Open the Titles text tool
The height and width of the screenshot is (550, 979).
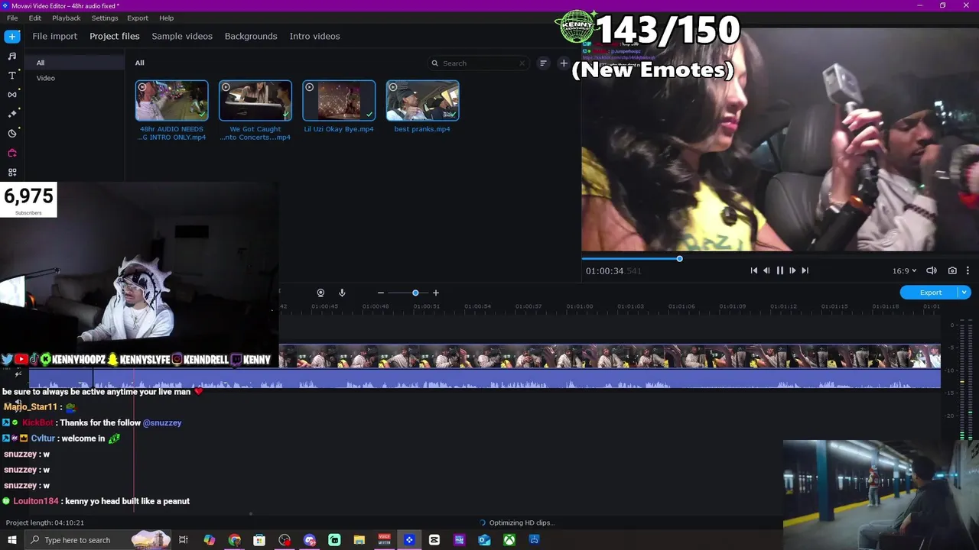coord(12,75)
